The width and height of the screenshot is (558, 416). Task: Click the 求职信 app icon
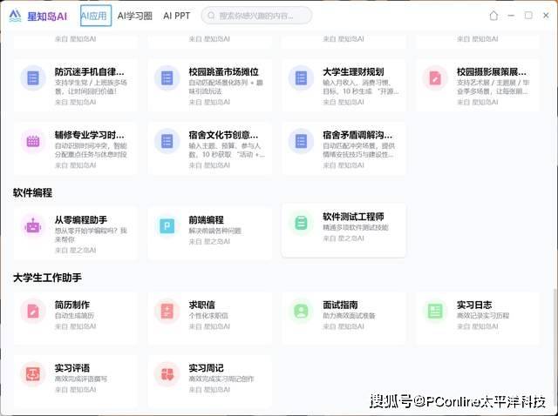167,311
